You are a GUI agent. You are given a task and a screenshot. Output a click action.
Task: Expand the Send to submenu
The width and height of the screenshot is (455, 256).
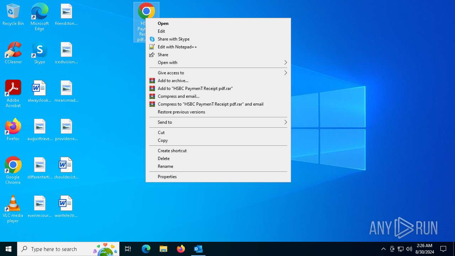tap(218, 122)
